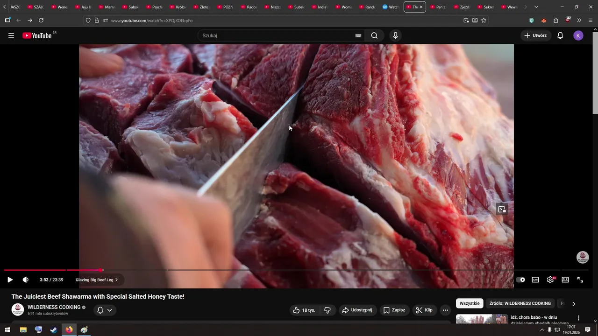Close the active The tab
Image resolution: width=598 pixels, height=336 pixels.
(x=421, y=7)
